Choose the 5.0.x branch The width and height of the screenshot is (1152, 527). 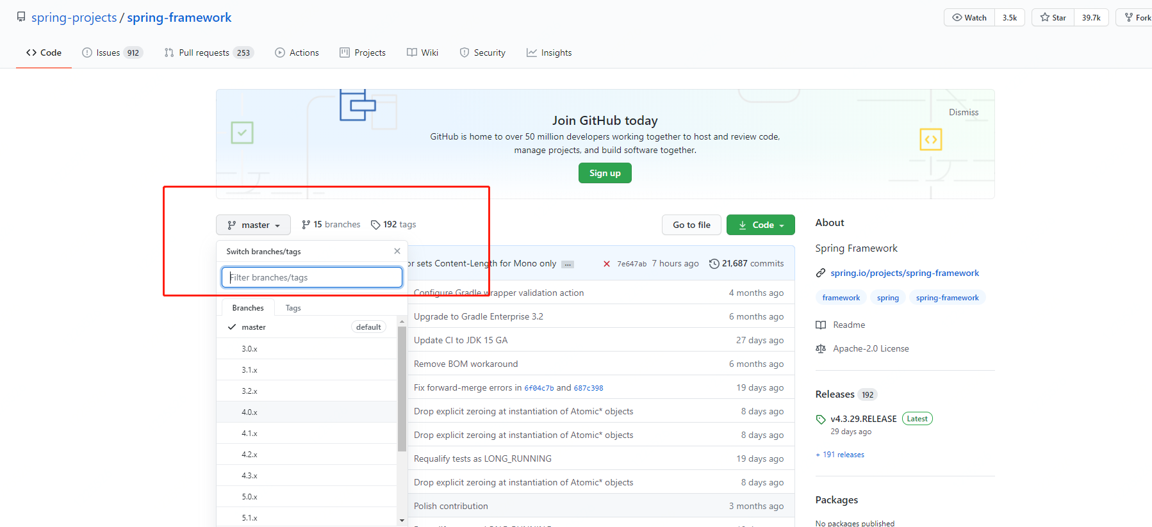(307, 497)
